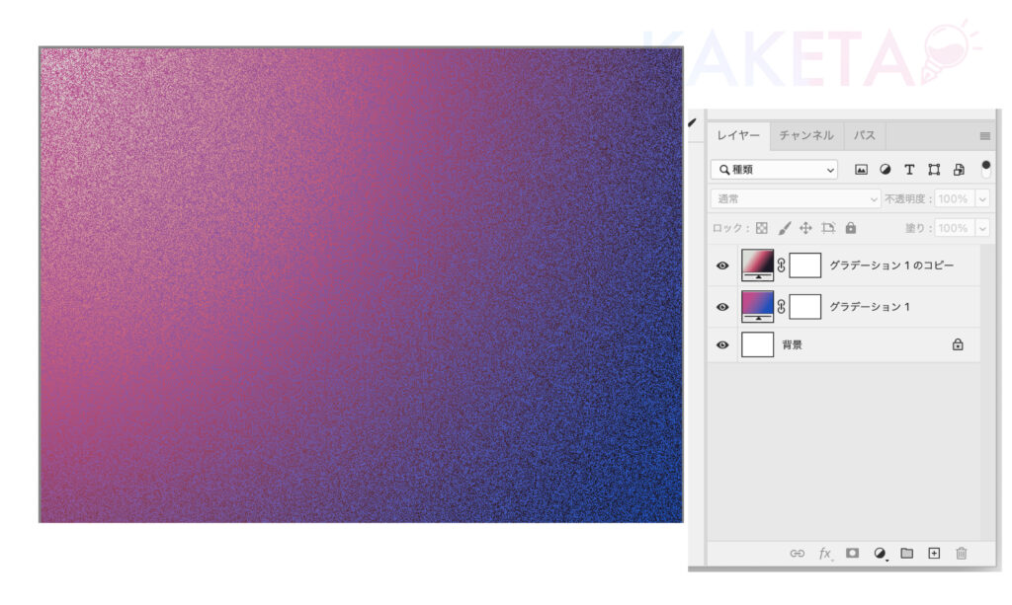Click the add layer style fx icon
Image resolution: width=1012 pixels, height=605 pixels.
(824, 554)
